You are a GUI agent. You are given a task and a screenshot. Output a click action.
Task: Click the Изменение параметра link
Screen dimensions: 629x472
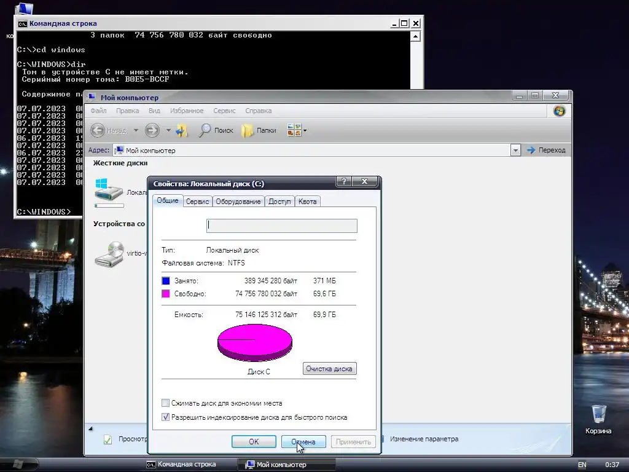[x=424, y=439]
